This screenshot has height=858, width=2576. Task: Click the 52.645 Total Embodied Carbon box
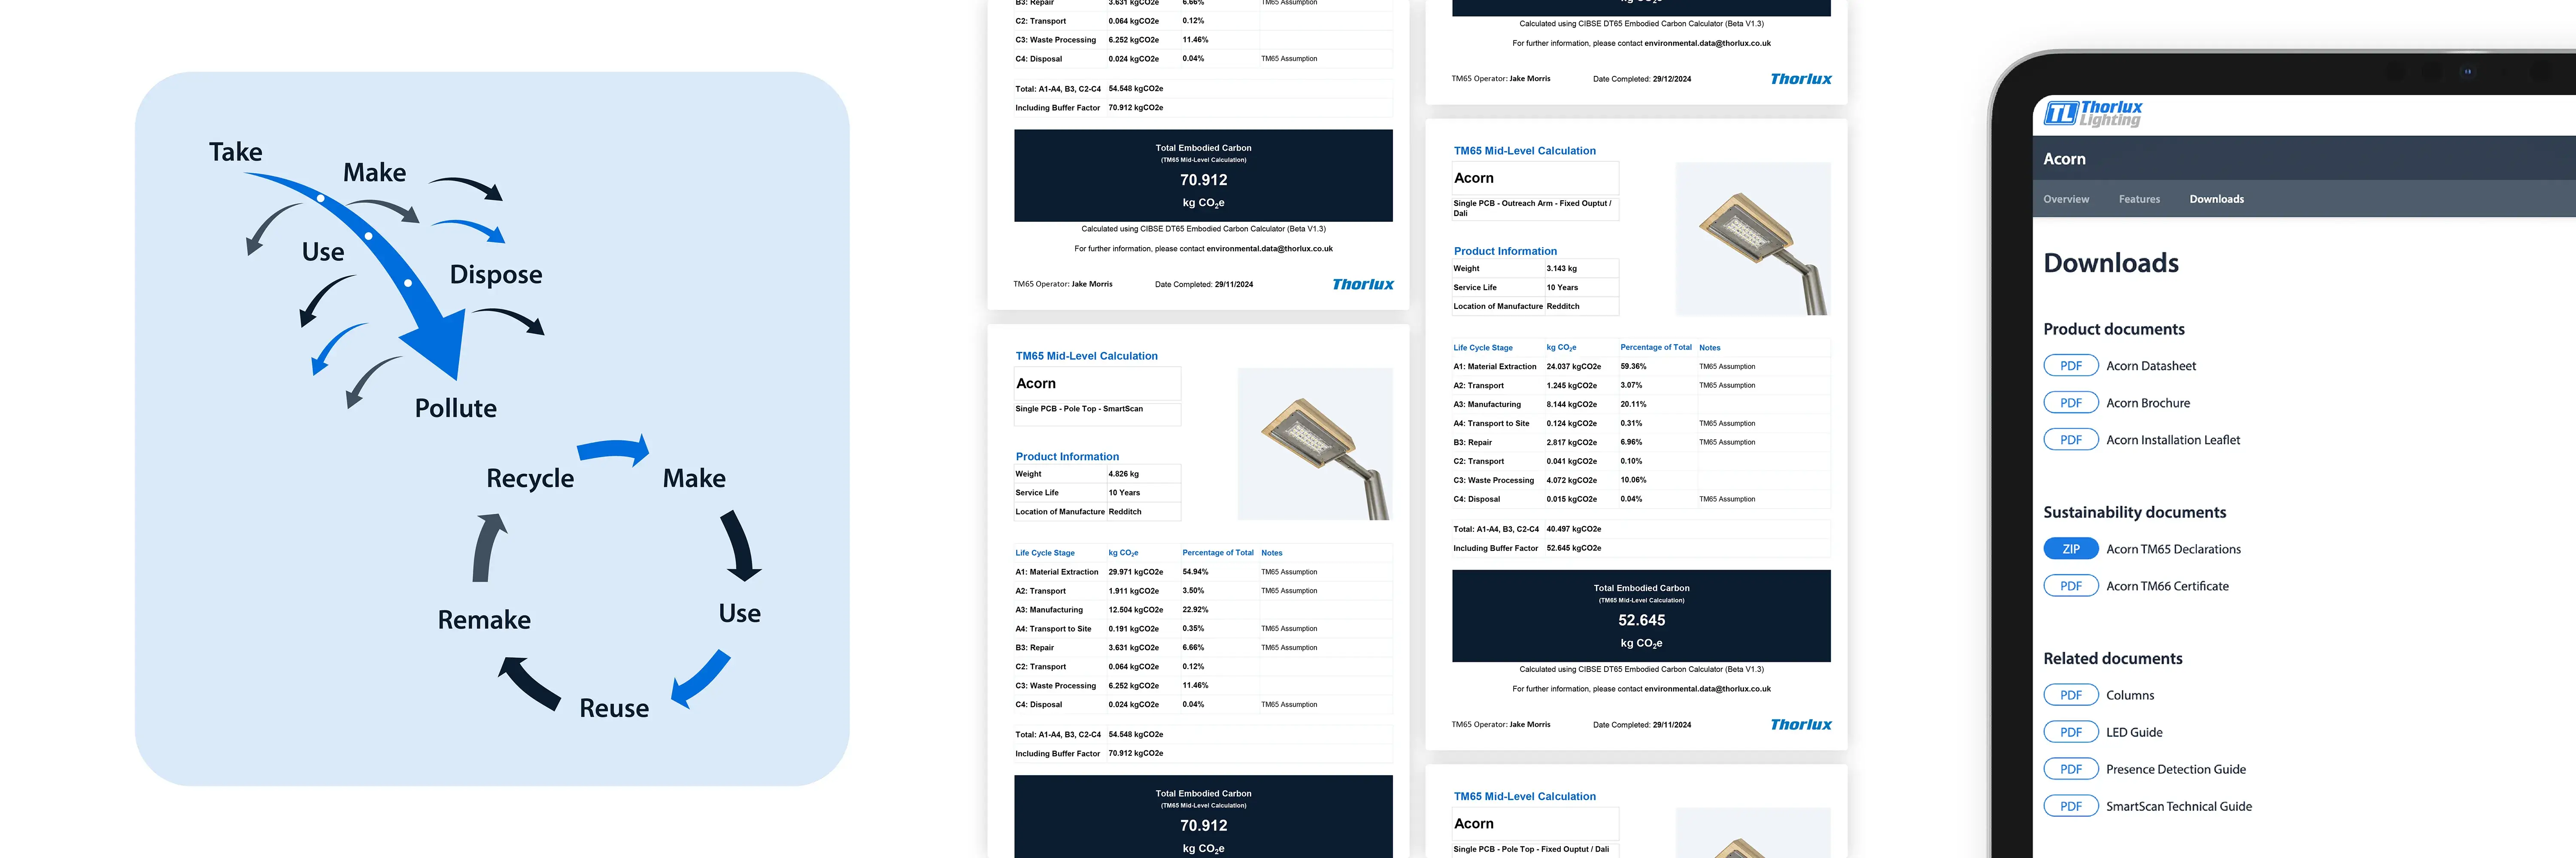click(x=1640, y=616)
